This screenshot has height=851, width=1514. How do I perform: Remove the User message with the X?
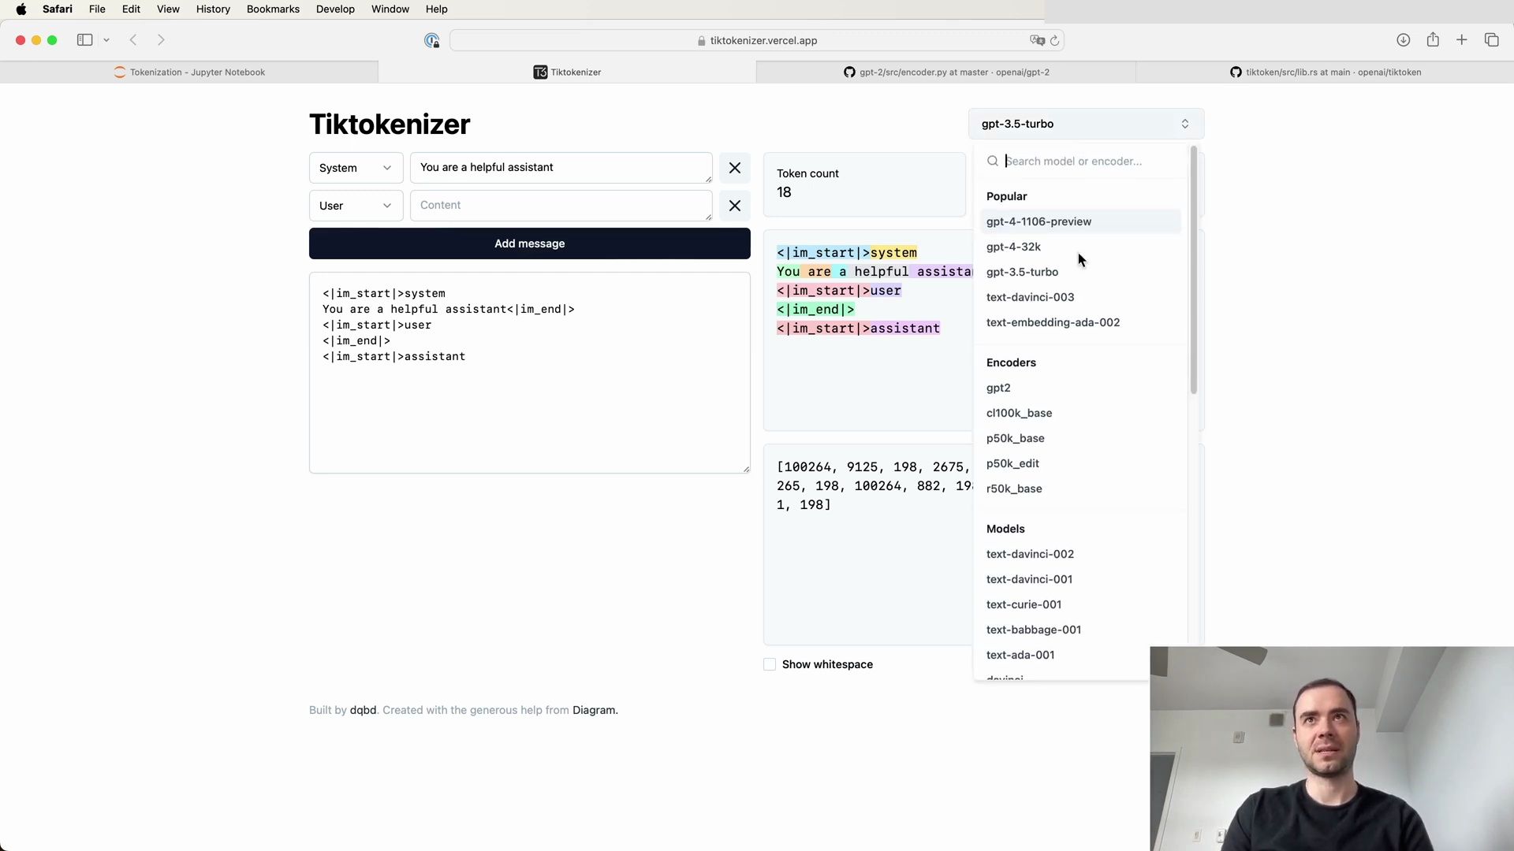tap(734, 206)
